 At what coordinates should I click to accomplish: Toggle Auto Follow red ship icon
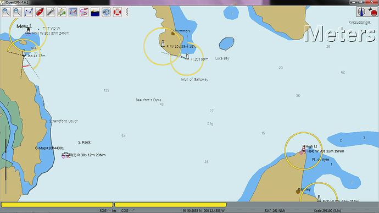coord(40,12)
